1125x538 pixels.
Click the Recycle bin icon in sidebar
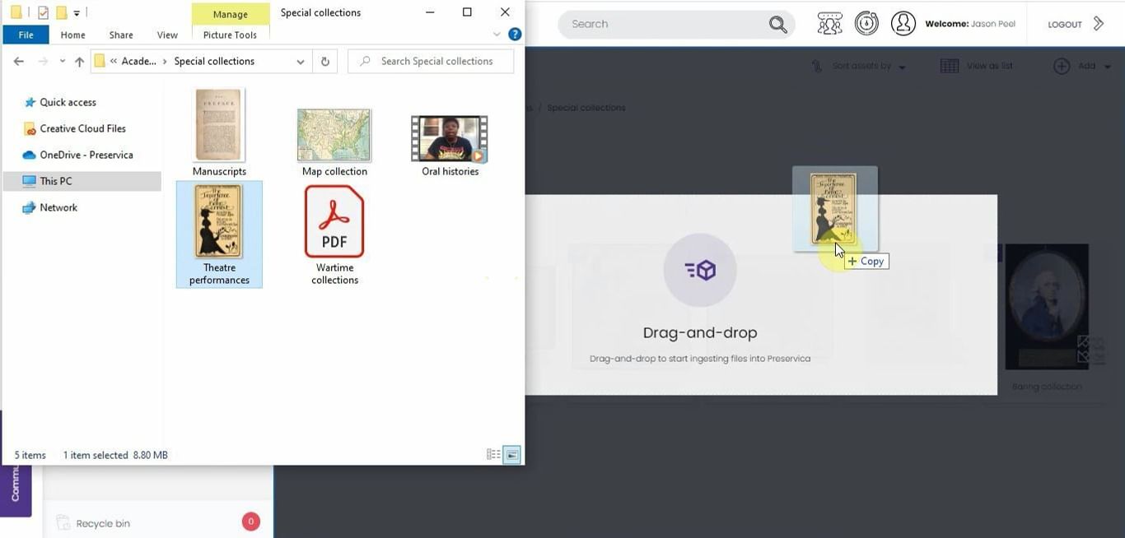tap(63, 522)
